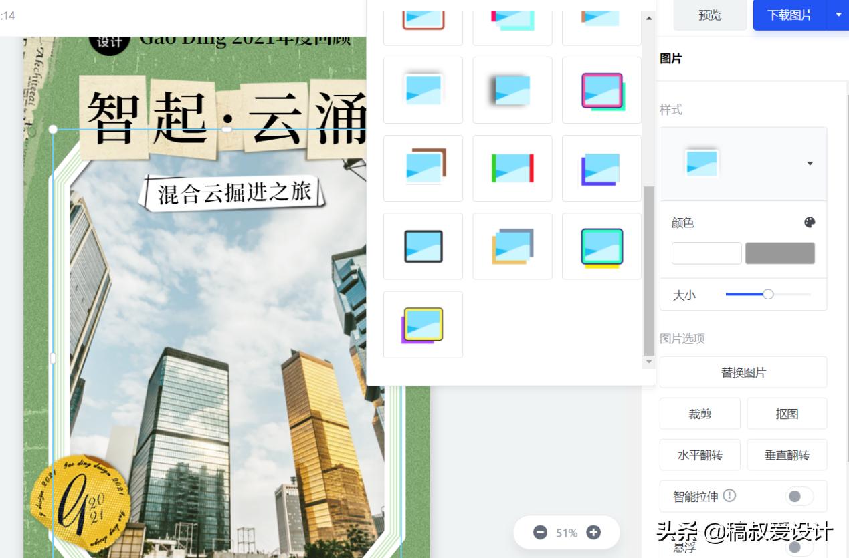Image resolution: width=849 pixels, height=558 pixels.
Task: Enable the 智能拉伸 smart stretch toggle
Action: coord(796,496)
